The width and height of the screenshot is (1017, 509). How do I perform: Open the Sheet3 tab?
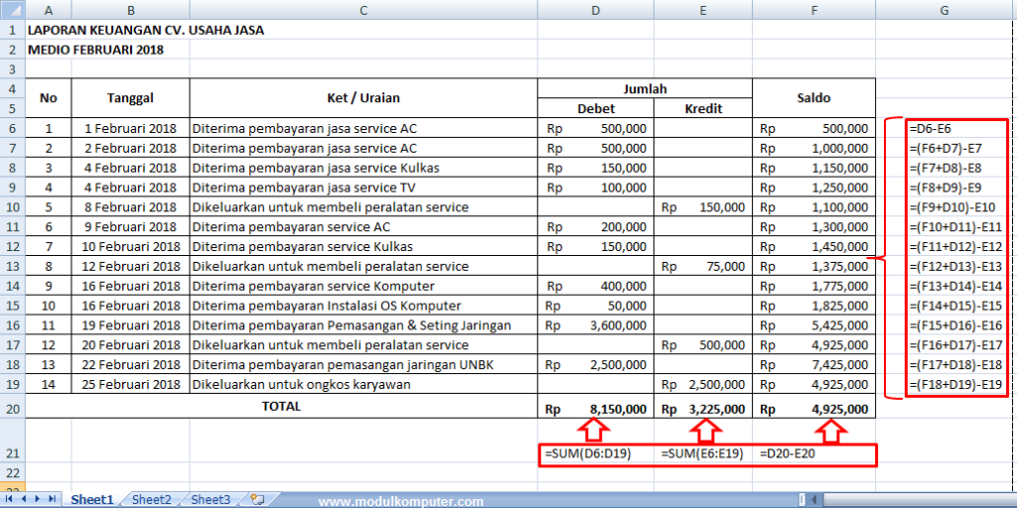(211, 500)
